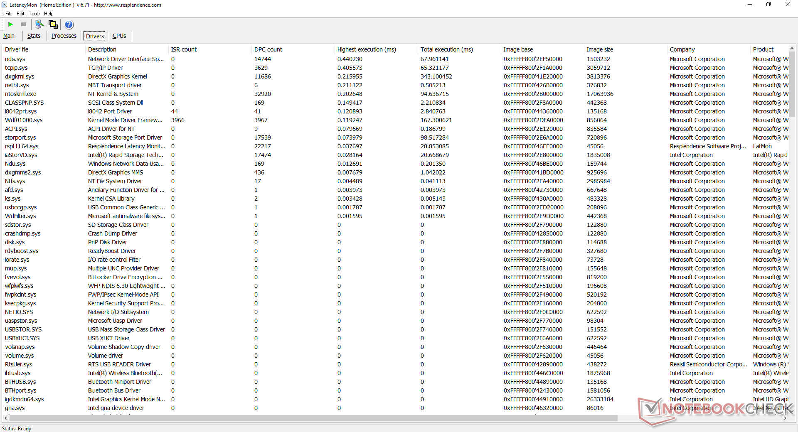Click the 'Status: Ready' status bar text
Image resolution: width=798 pixels, height=432 pixels.
click(x=17, y=428)
